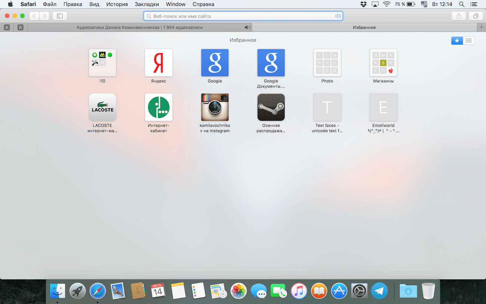Image resolution: width=486 pixels, height=304 pixels.
Task: Switch to frequently visited grid view
Action: [469, 40]
